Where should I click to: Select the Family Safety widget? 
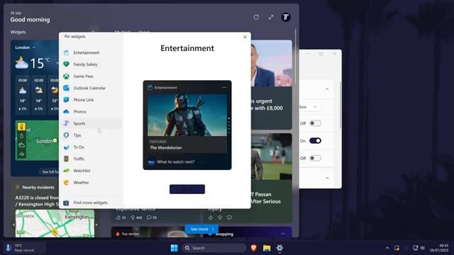90,64
